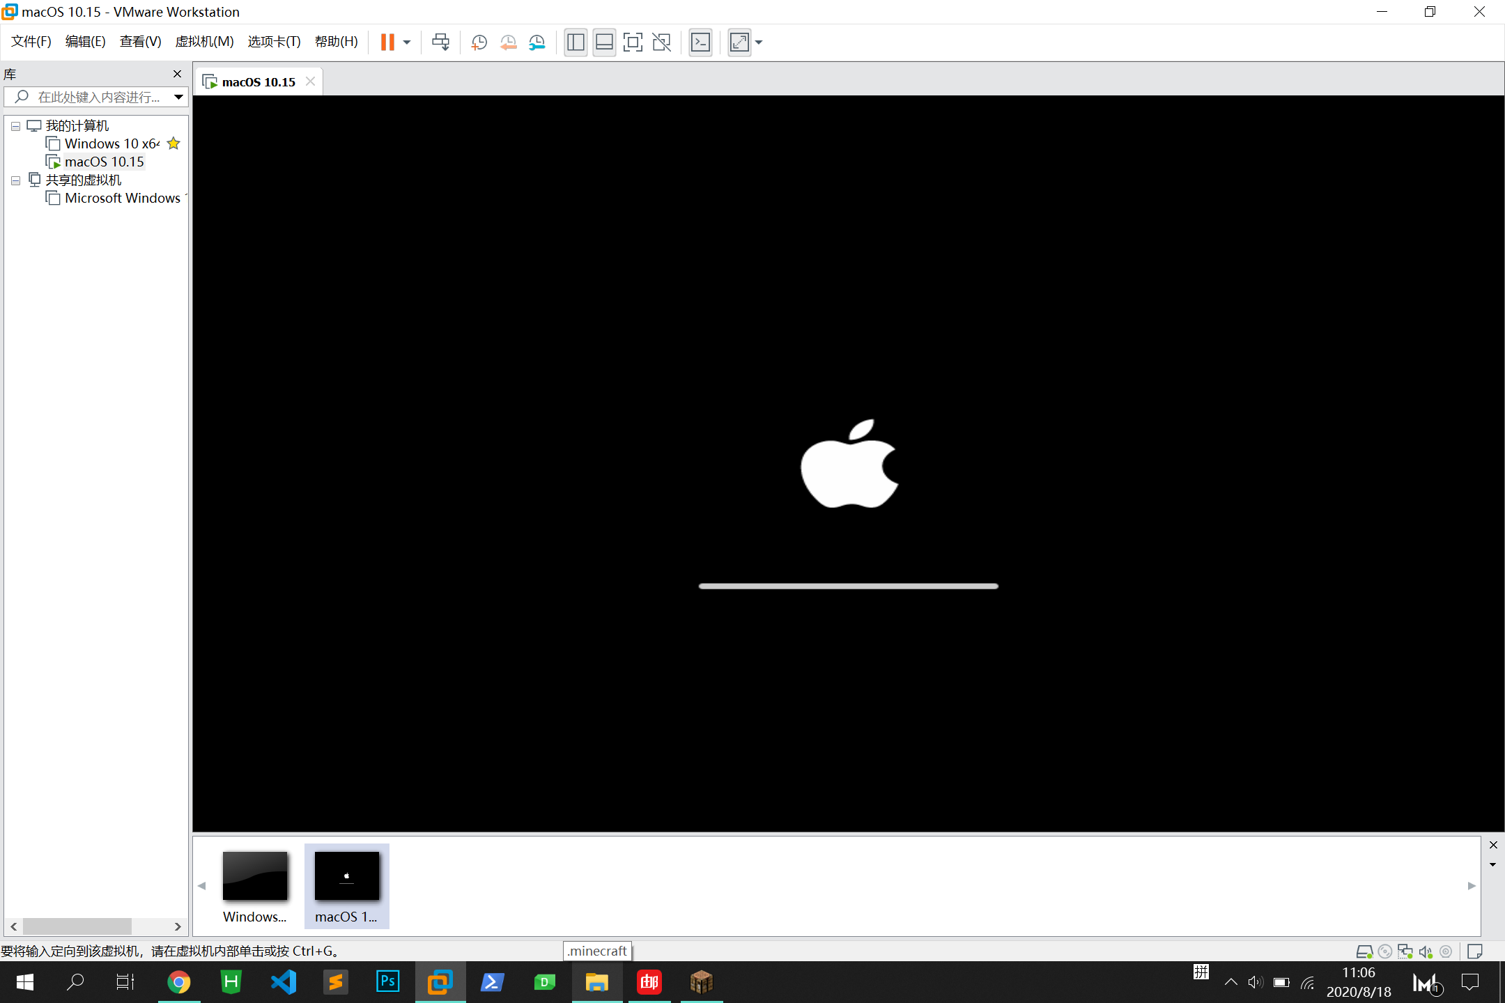This screenshot has width=1505, height=1003.
Task: Open the library search filter dropdown
Action: (179, 97)
